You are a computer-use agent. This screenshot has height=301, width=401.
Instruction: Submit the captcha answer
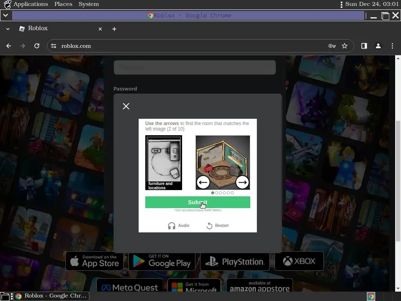[x=197, y=202]
